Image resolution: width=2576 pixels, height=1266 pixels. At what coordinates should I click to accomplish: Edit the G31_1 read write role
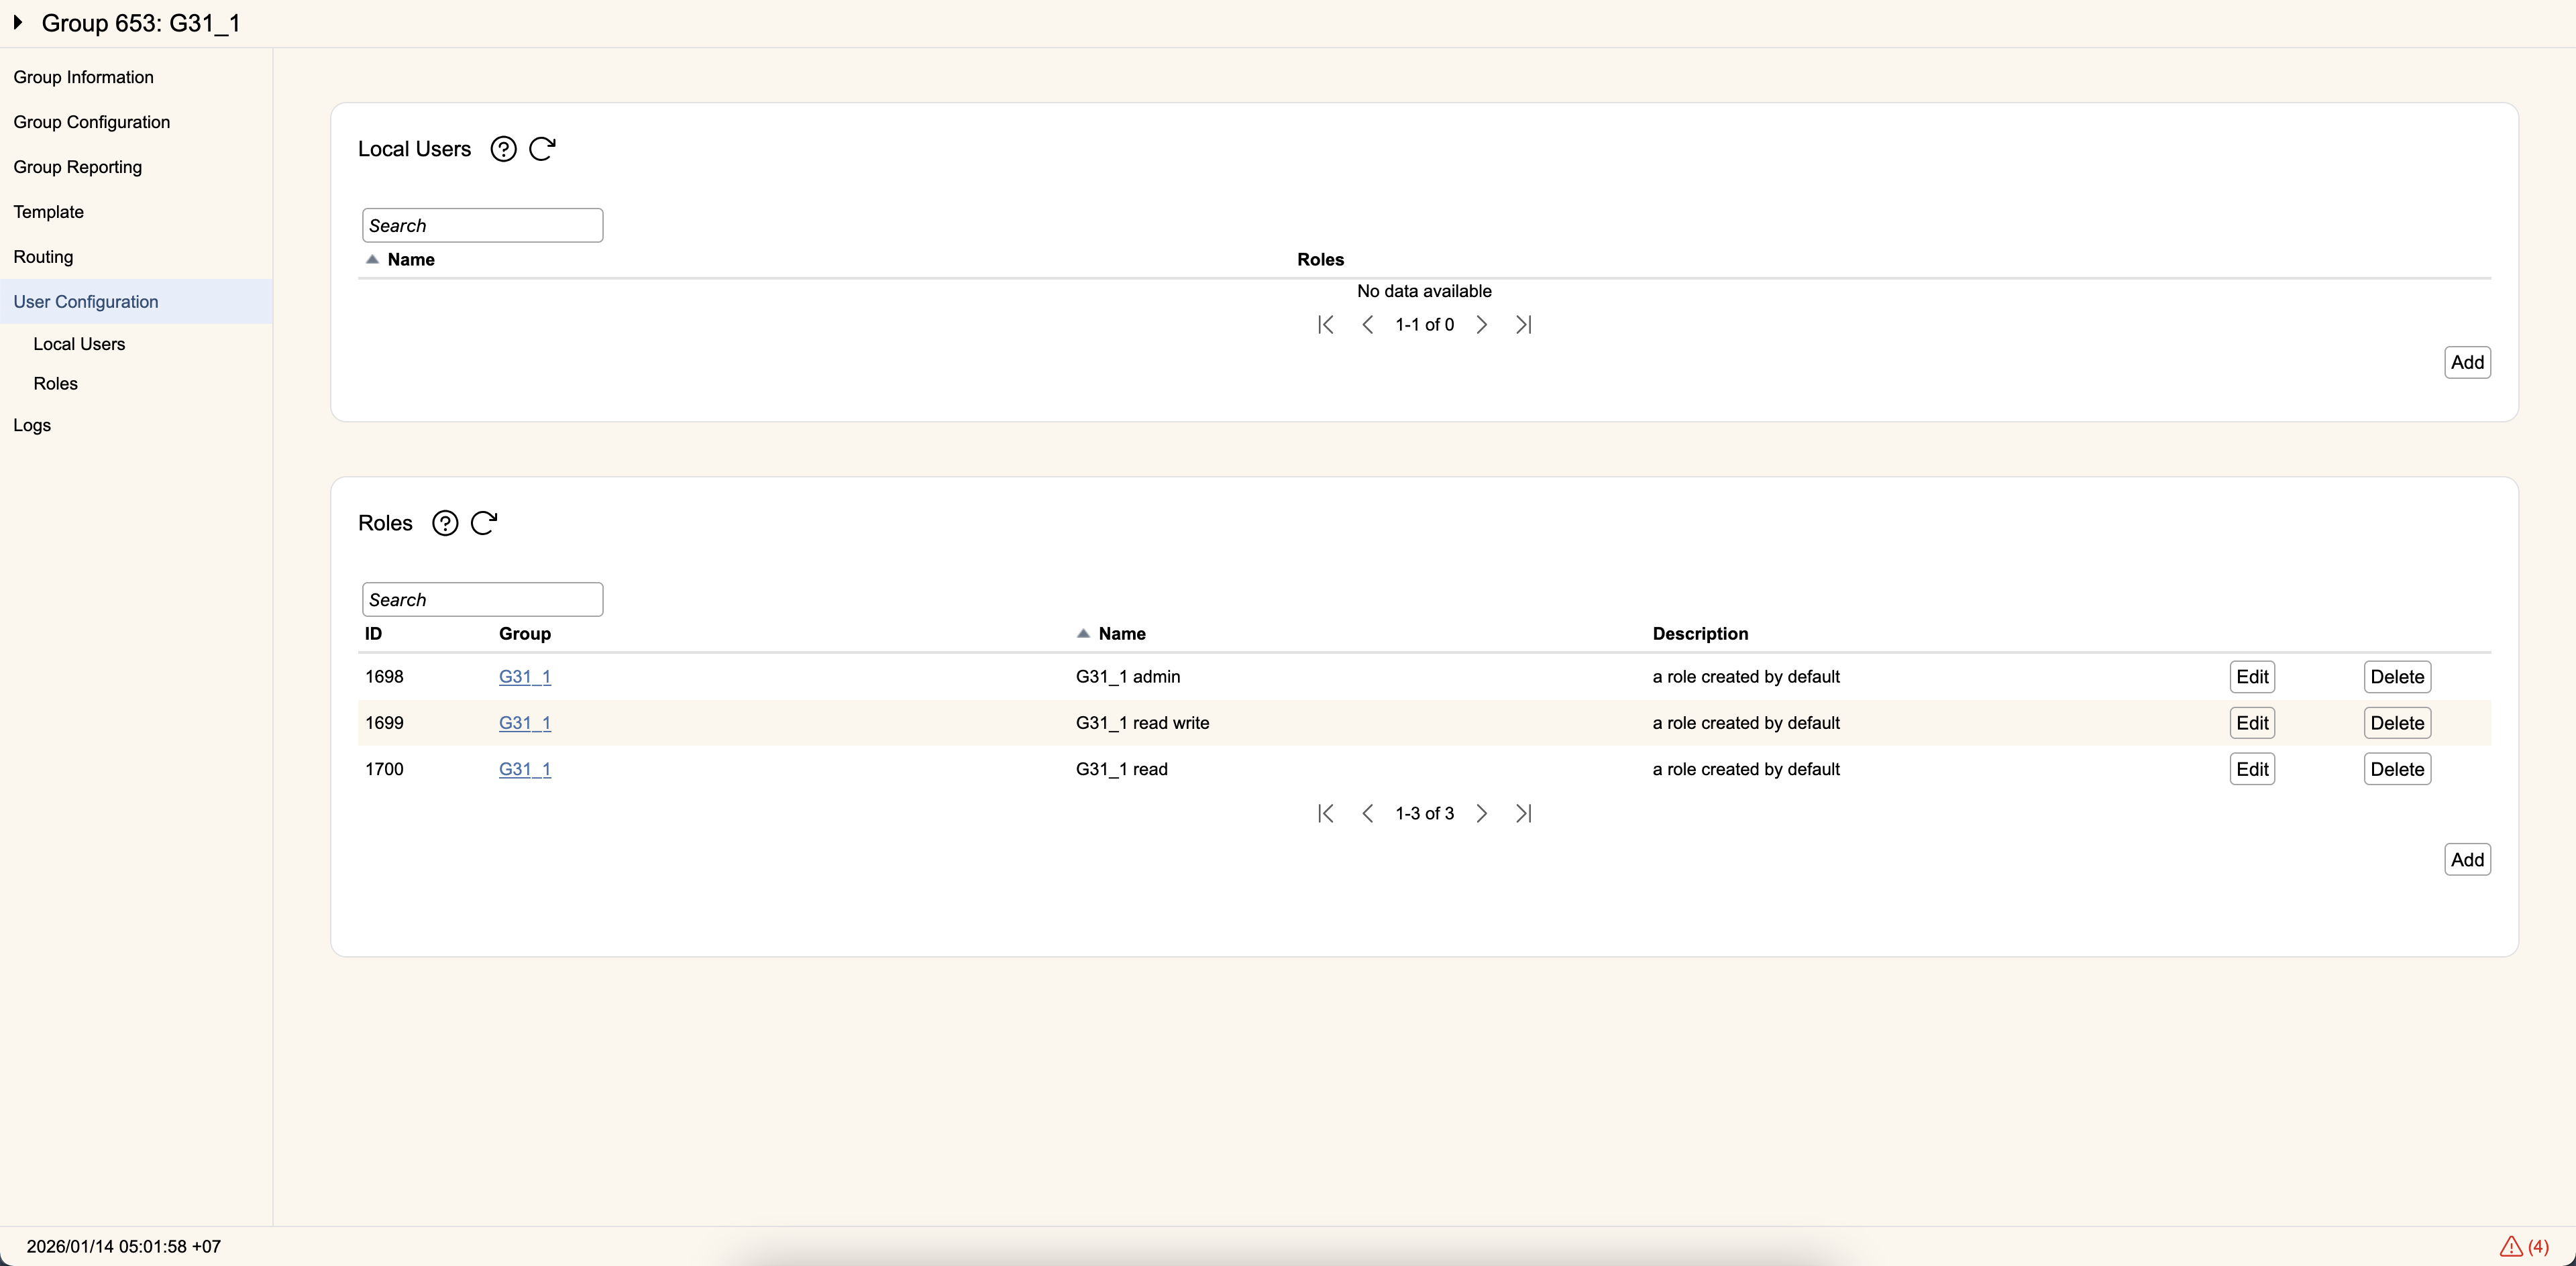pyautogui.click(x=2252, y=722)
